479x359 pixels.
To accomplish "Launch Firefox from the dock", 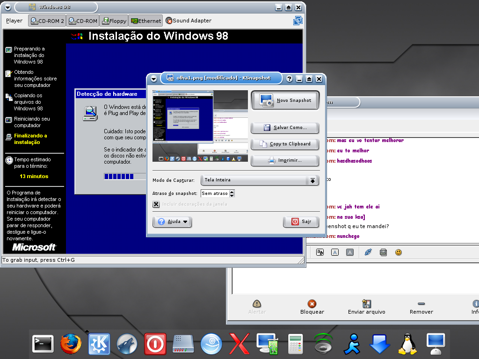I will [71, 344].
